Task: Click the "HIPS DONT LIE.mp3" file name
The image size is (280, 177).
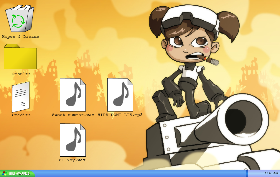Action: pos(120,115)
